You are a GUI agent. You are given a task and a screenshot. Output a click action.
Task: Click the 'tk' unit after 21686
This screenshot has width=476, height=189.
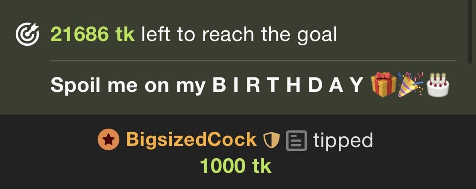pos(125,34)
